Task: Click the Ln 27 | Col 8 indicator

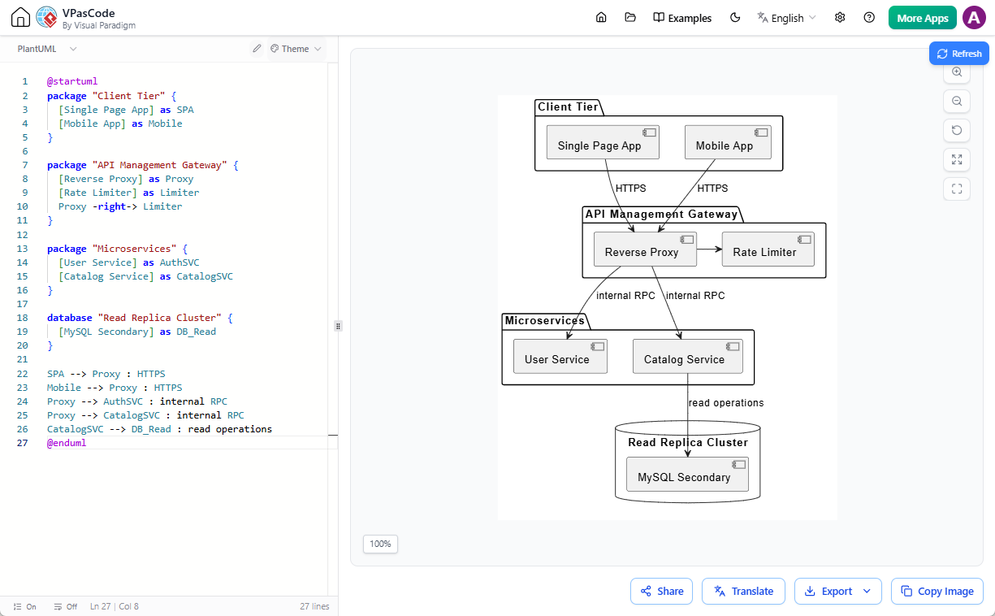Action: coord(115,606)
